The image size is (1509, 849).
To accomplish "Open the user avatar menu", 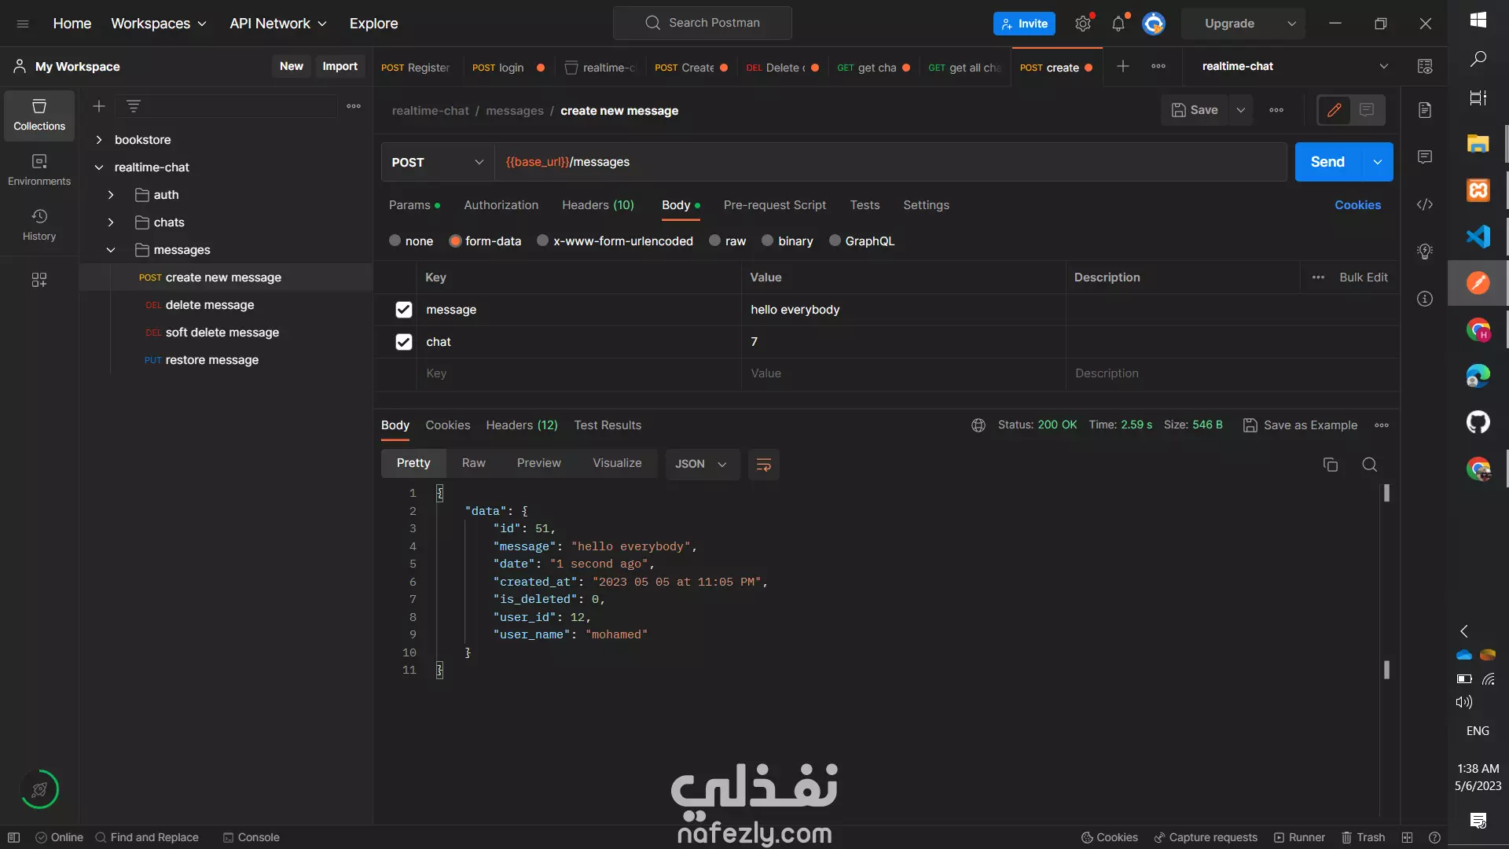I will pyautogui.click(x=1154, y=24).
